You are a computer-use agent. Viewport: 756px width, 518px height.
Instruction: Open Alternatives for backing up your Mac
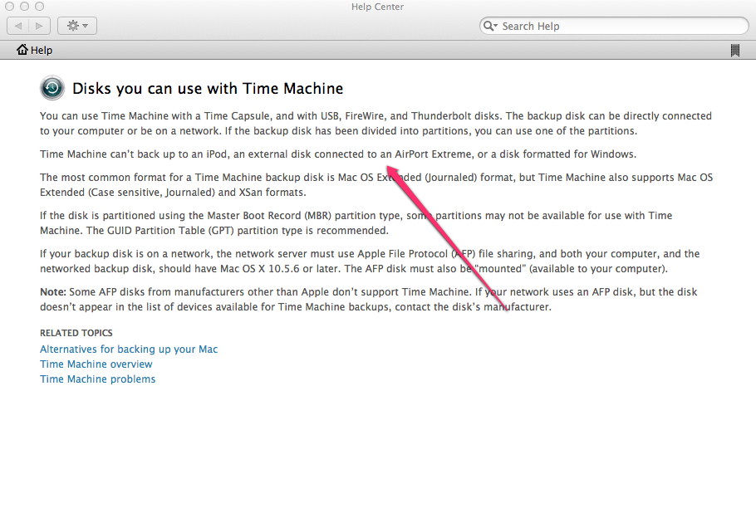point(129,349)
